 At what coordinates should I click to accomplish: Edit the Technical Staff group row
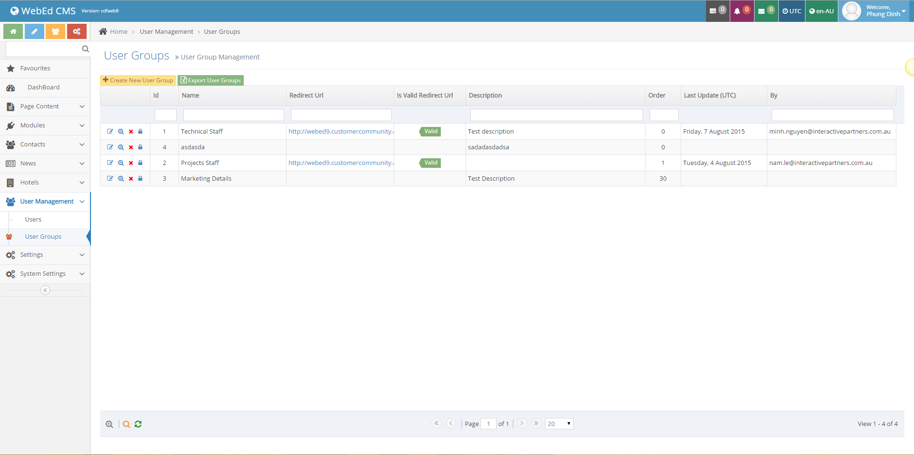(x=110, y=132)
